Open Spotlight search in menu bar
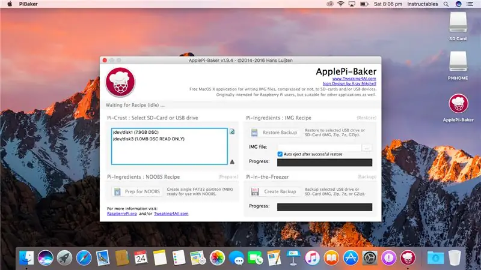 point(446,4)
